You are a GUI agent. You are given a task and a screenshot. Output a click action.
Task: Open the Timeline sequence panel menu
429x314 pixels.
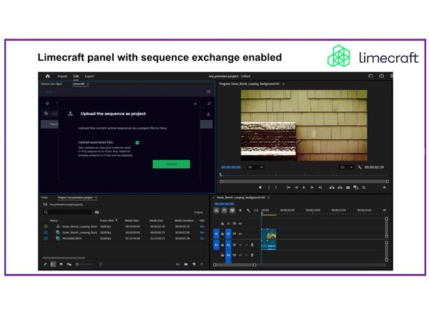(269, 198)
